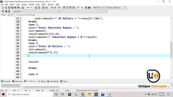Click the Type here to search box
The image size is (173, 97).
pyautogui.click(x=29, y=94)
